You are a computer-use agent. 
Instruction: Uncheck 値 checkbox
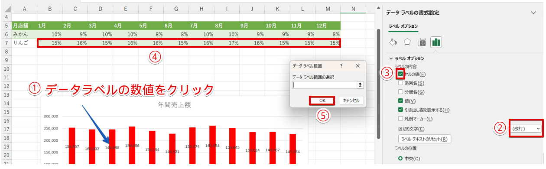(401, 101)
